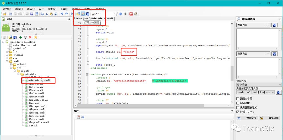Image resolution: width=283 pixels, height=140 pixels.
Task: Select MainActivity.smali in the file tree
Action: click(x=39, y=80)
